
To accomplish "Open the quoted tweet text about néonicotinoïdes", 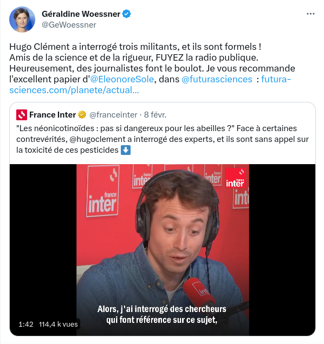I will (163, 139).
